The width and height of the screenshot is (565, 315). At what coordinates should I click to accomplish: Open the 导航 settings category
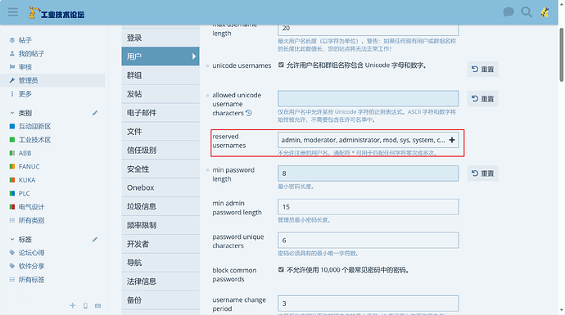(160, 263)
